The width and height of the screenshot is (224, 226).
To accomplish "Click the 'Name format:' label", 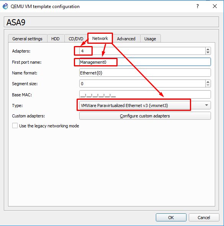I will click(25, 73).
